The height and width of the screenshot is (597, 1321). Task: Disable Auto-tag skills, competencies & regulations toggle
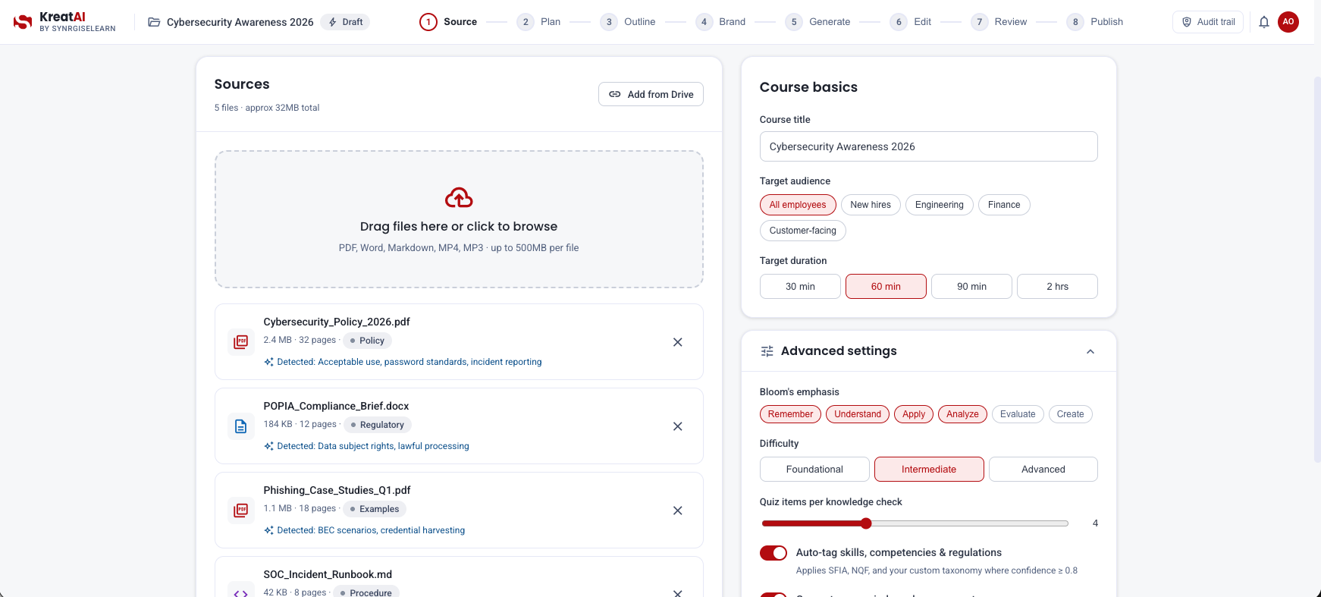(773, 553)
